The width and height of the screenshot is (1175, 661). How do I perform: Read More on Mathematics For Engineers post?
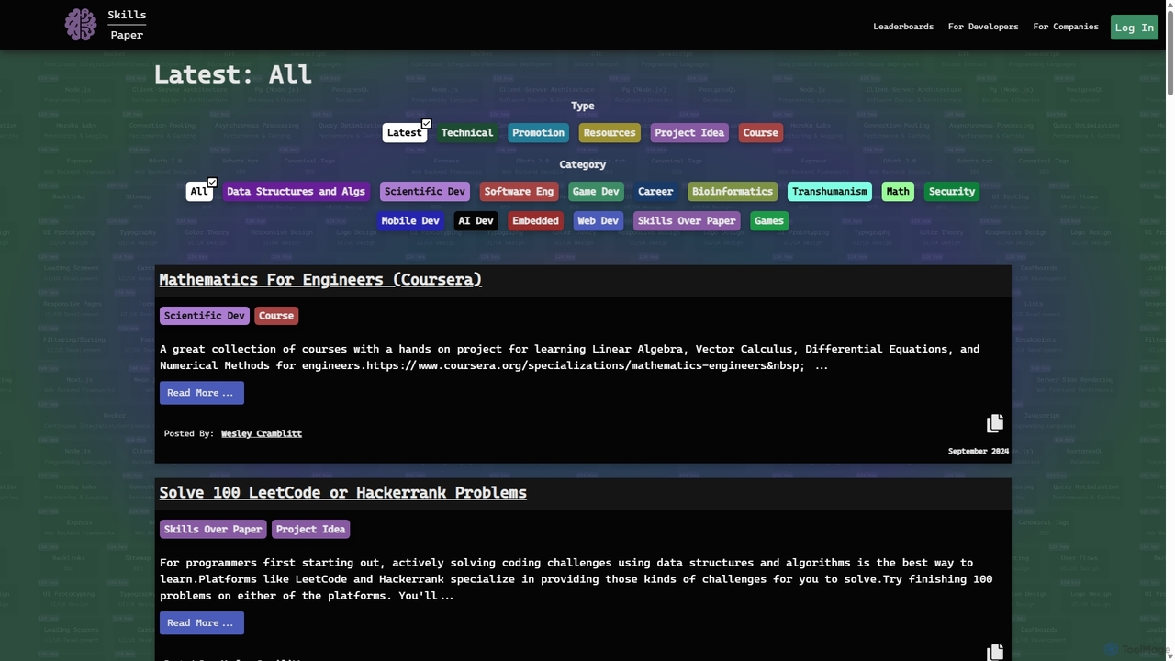coord(202,393)
